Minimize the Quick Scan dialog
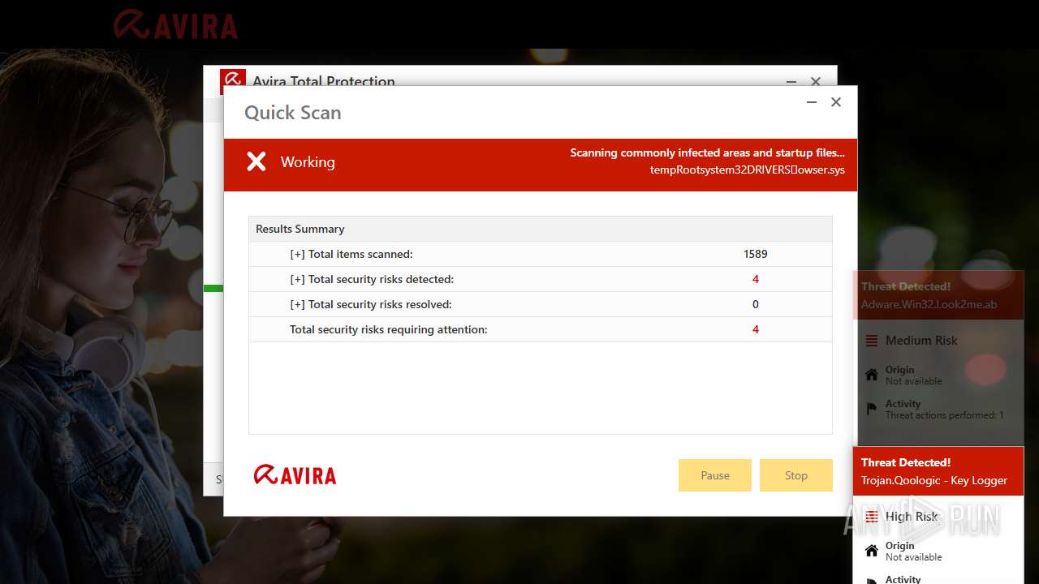Viewport: 1039px width, 584px height. 811,102
